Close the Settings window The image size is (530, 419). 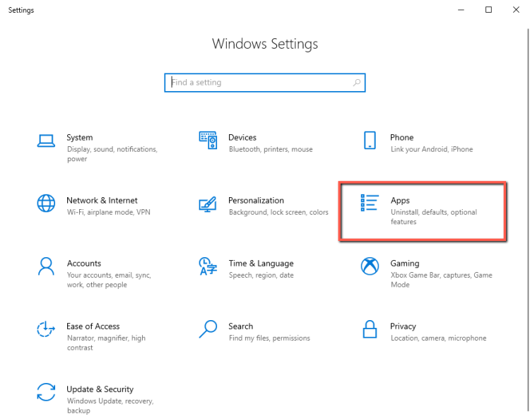click(516, 10)
